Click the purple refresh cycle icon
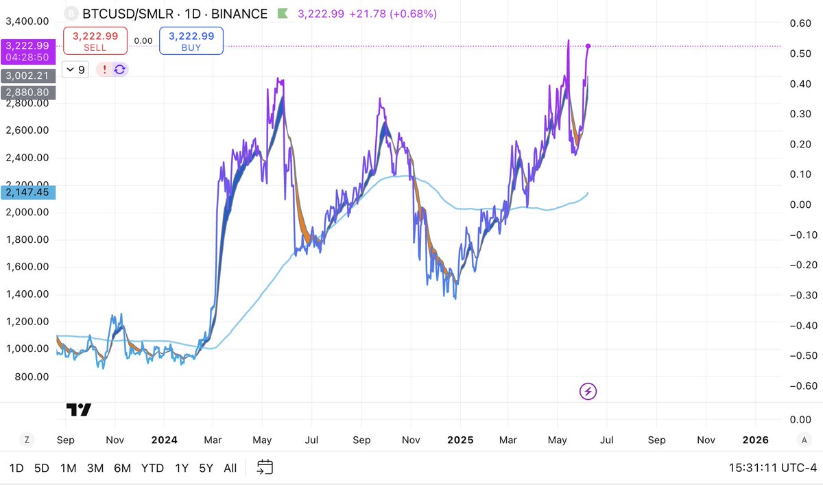This screenshot has height=485, width=823. pos(119,69)
